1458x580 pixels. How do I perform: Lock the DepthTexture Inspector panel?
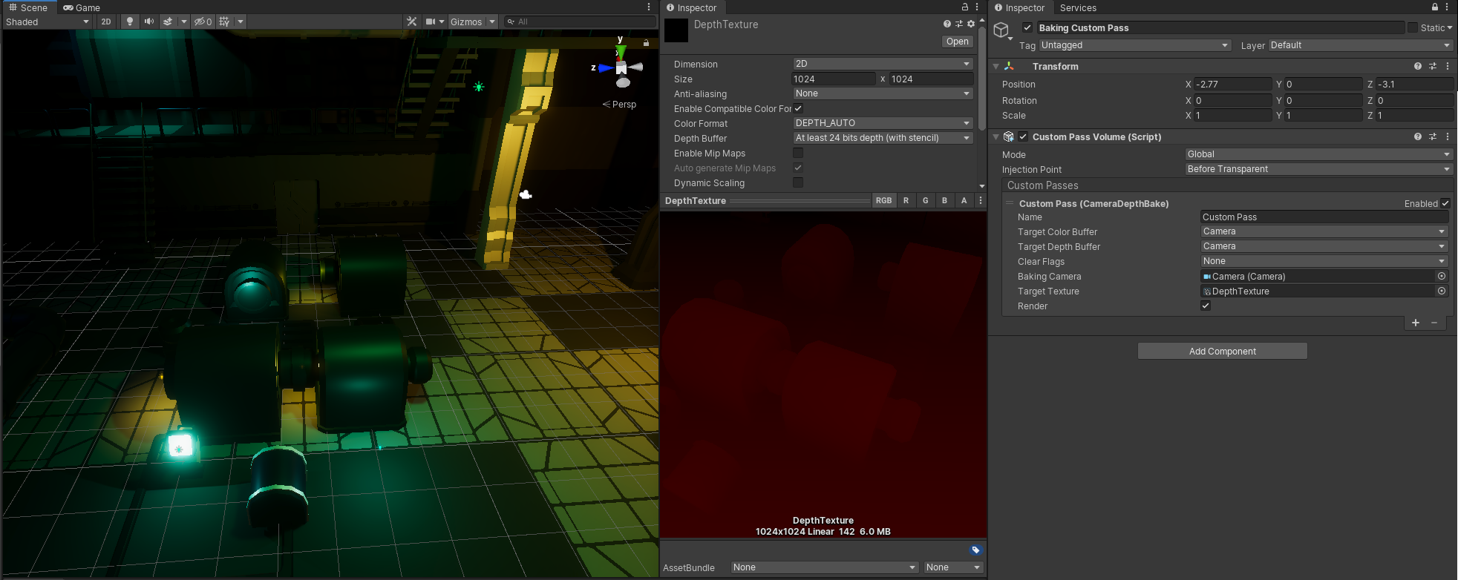(965, 7)
